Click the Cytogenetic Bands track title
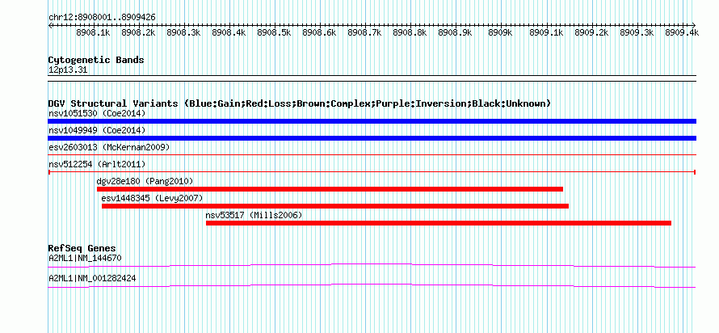This screenshot has height=333, width=719. point(96,60)
